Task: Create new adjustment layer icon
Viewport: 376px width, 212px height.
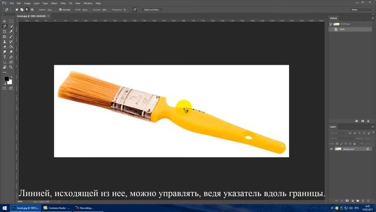Action: click(x=352, y=201)
